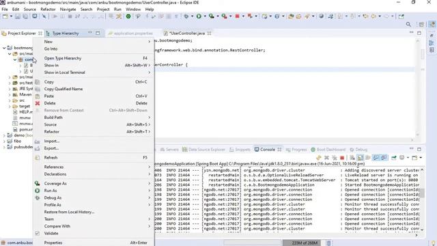Screen dimensions: 437x246
Task: Click the Back navigation arrow icon
Action: click(373, 16)
